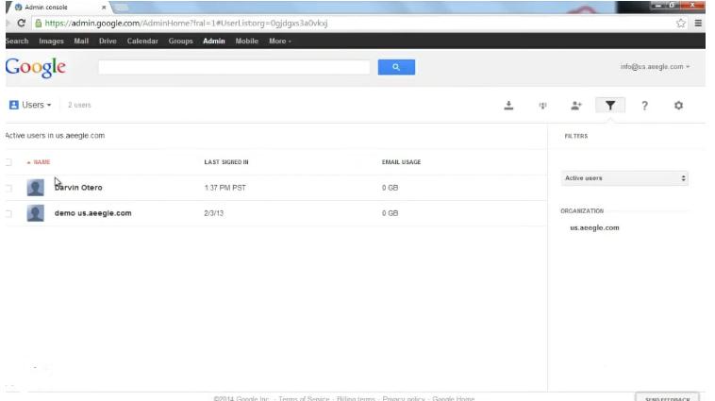Reload page with the refresh icon
The width and height of the screenshot is (715, 401).
click(21, 23)
